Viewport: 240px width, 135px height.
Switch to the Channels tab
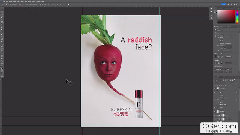click(x=220, y=77)
